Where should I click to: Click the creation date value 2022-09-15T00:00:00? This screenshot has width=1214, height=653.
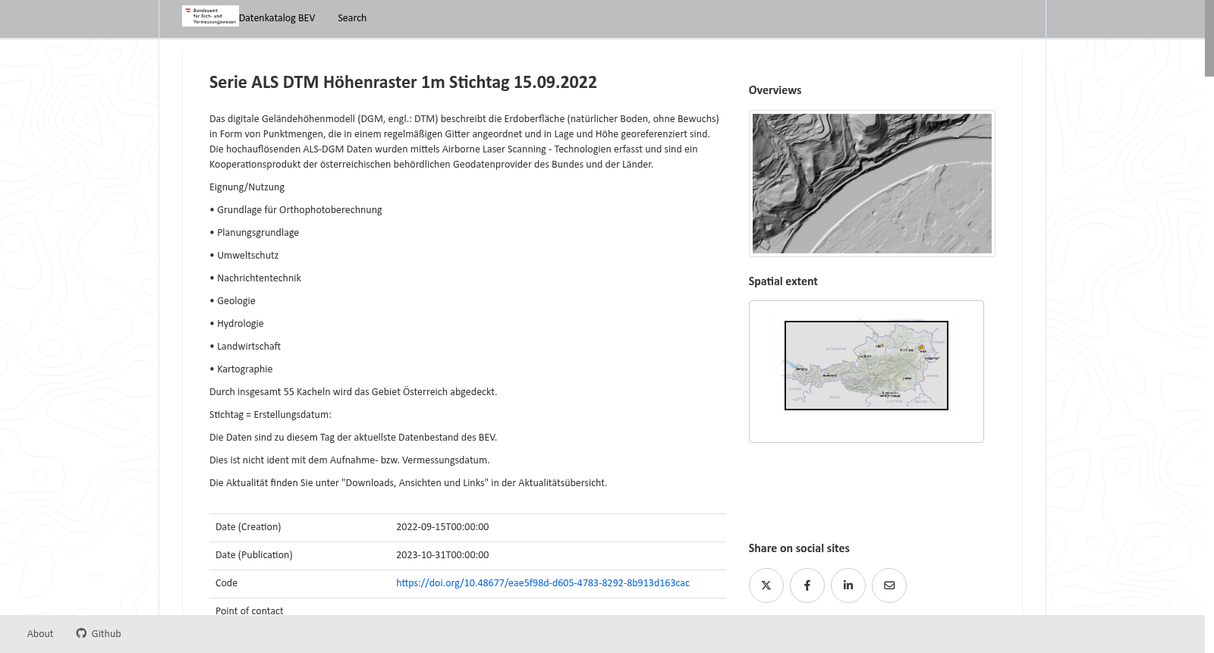pos(442,527)
